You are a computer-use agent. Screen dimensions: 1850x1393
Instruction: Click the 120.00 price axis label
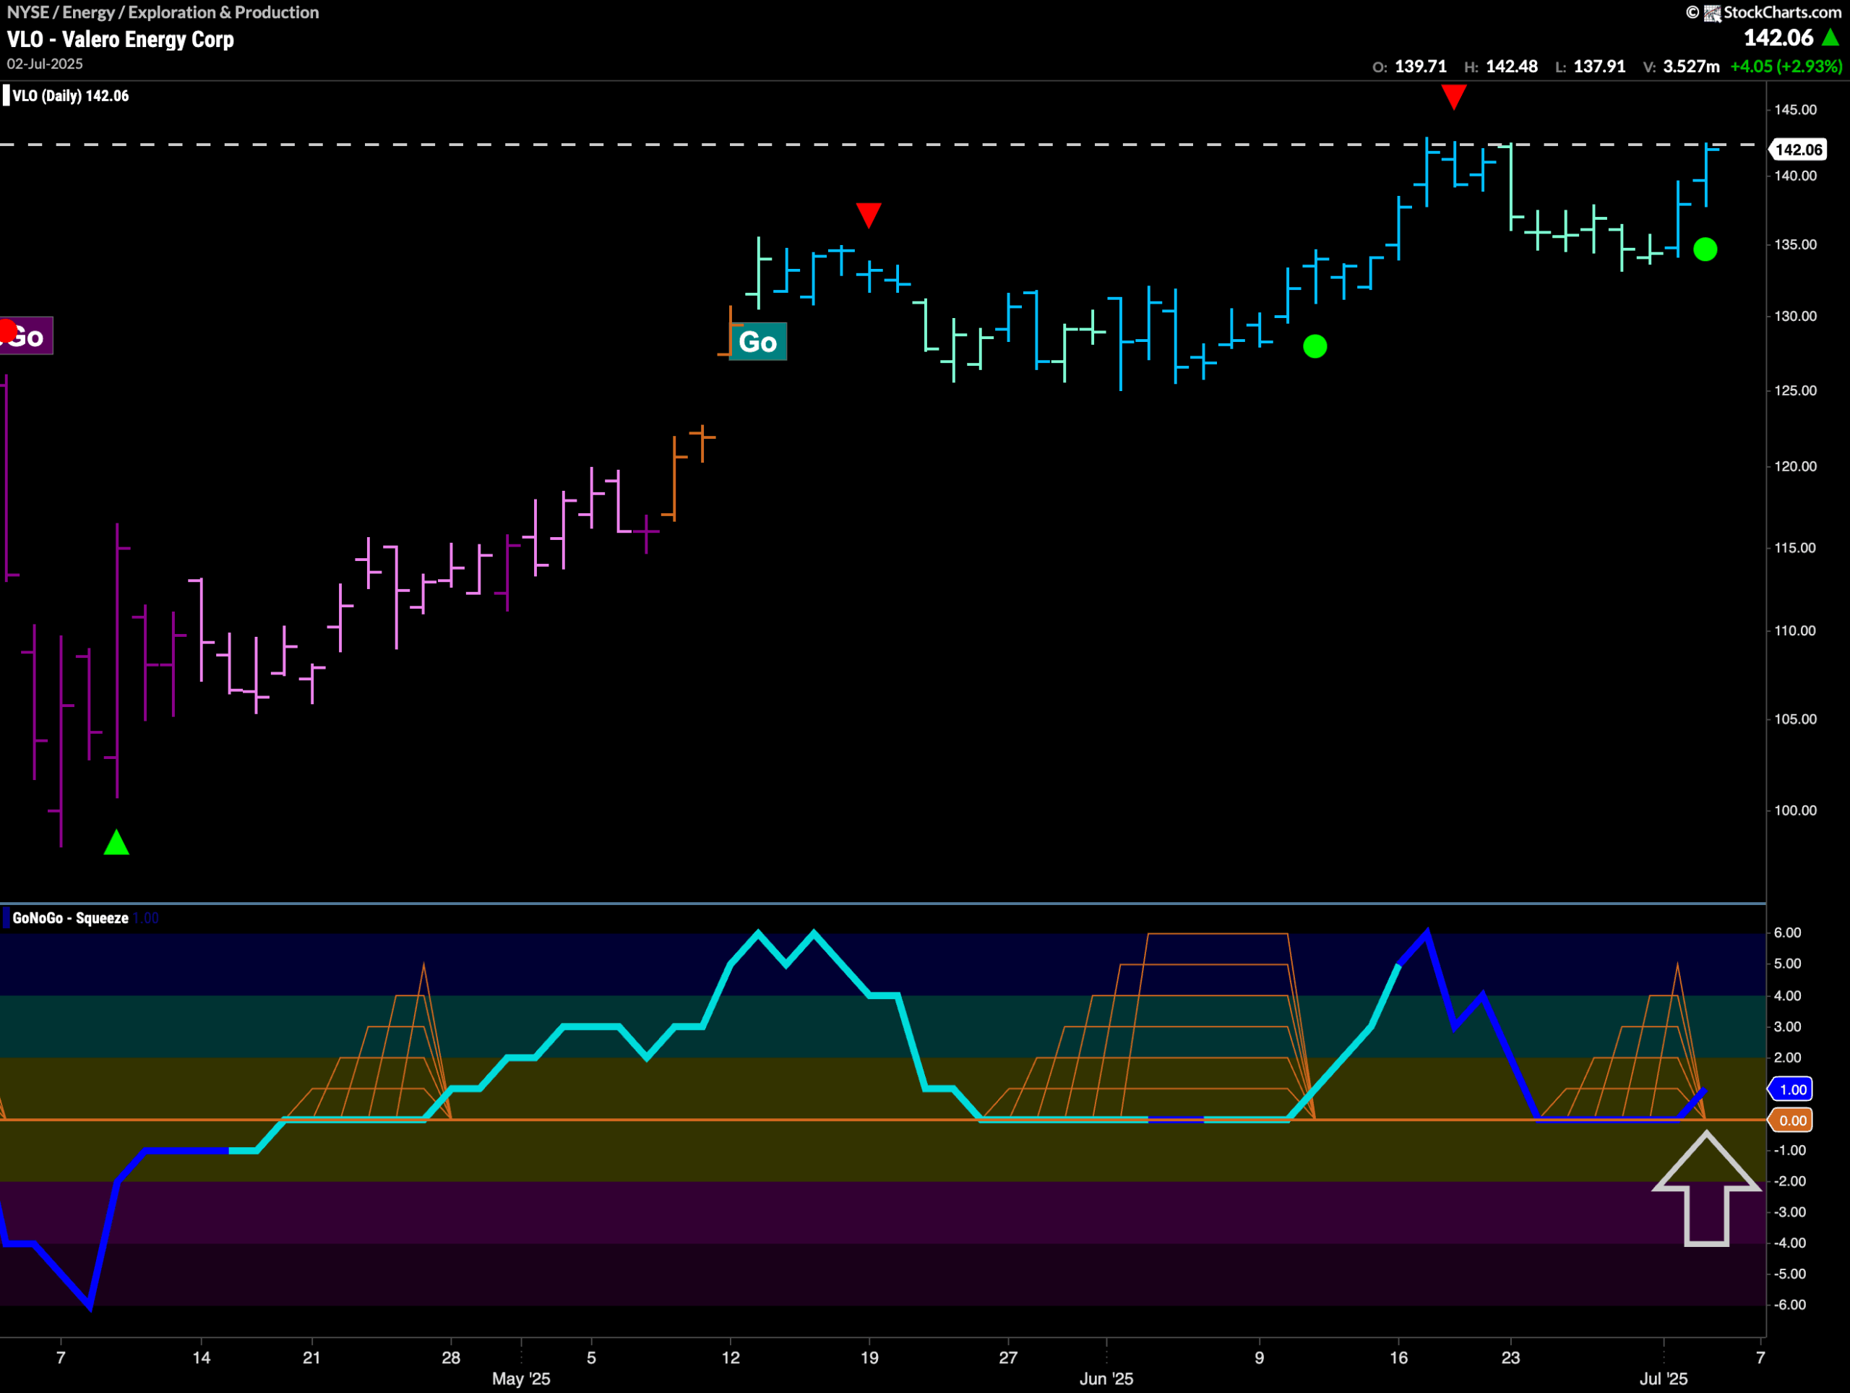[1796, 466]
